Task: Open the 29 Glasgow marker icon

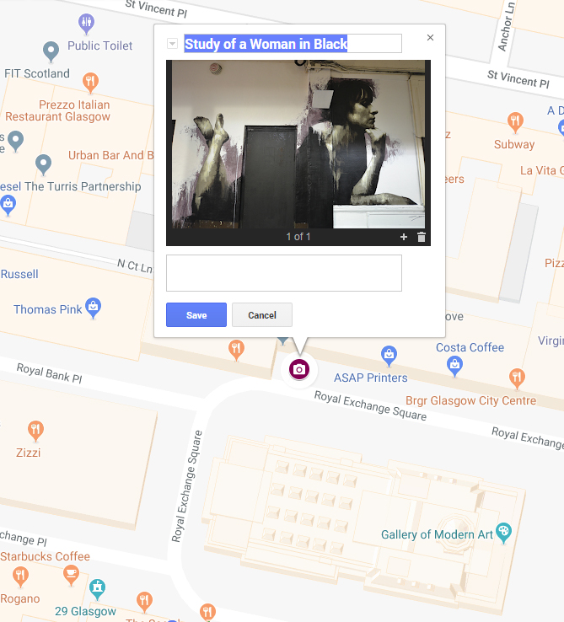Action: point(98,587)
